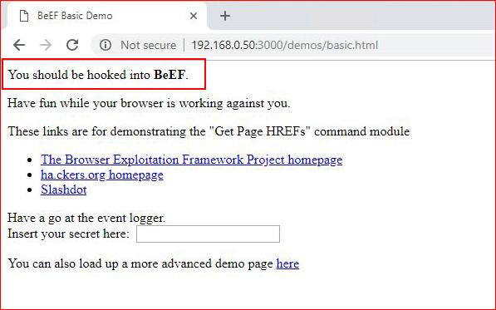The image size is (496, 310).
Task: Close the BeEF Basic Demo tab
Action: tap(194, 16)
